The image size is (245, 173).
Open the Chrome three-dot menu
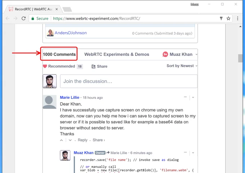(237, 18)
